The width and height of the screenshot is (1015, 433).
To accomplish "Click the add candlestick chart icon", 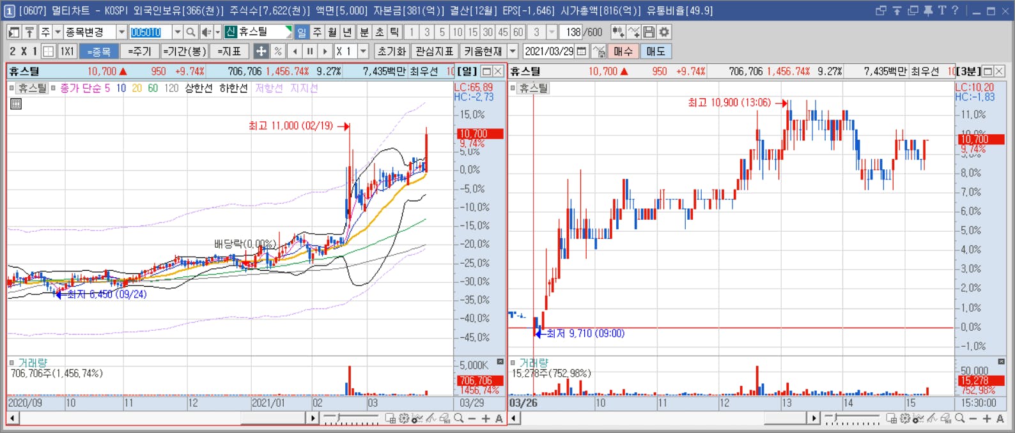I will point(617,32).
